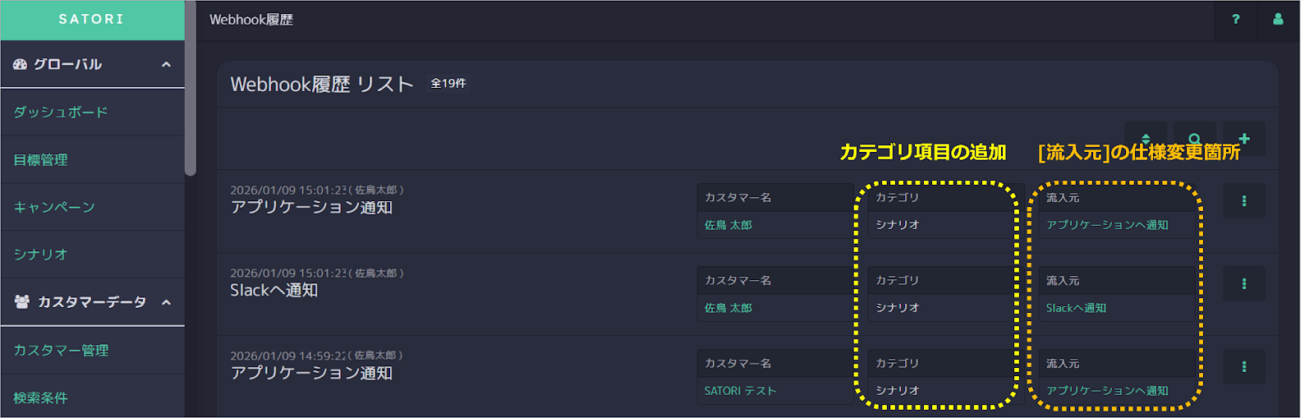Open three-dot menu for first webhook row

(x=1244, y=201)
